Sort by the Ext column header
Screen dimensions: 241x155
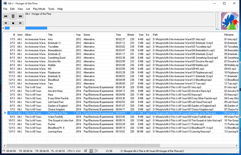(148, 35)
